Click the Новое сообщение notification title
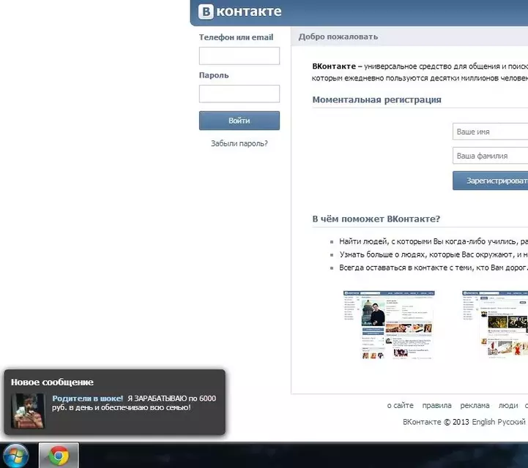This screenshot has width=528, height=468. click(x=52, y=382)
